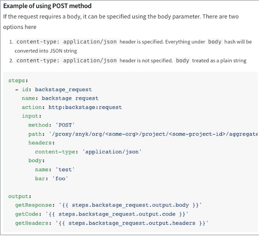259x236 pixels.
Task: Click the 'action: http:backstage:request' code line
Action: [72, 107]
